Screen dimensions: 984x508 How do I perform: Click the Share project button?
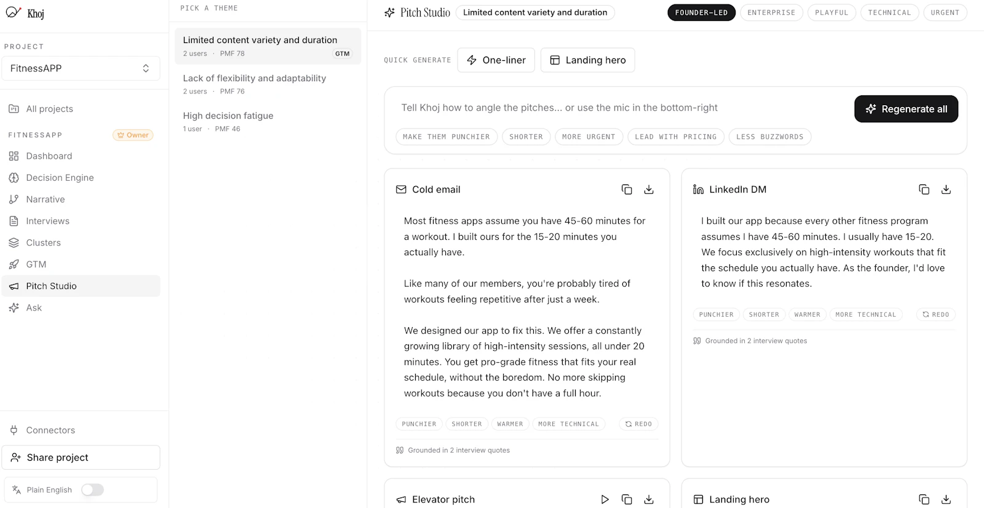(x=81, y=458)
